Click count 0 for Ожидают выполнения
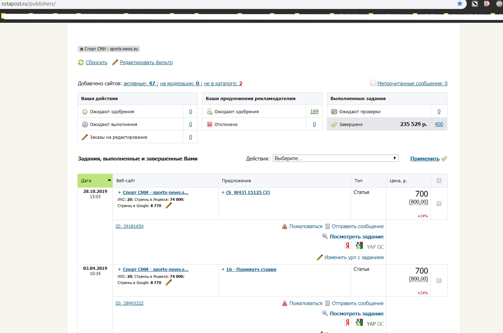 click(191, 124)
